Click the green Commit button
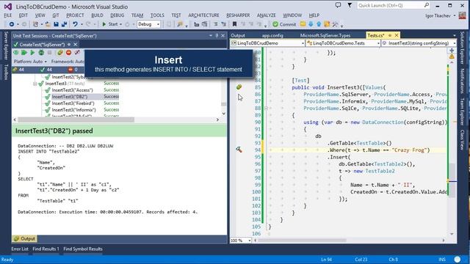 pos(284,24)
